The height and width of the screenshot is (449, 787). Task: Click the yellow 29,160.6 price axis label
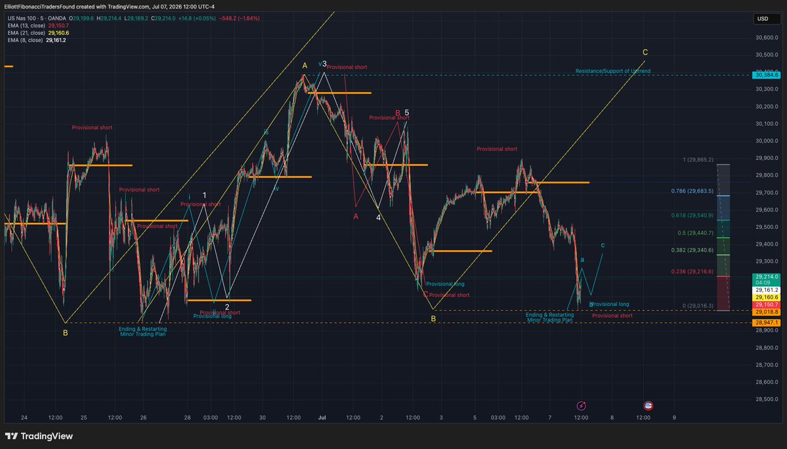[766, 297]
